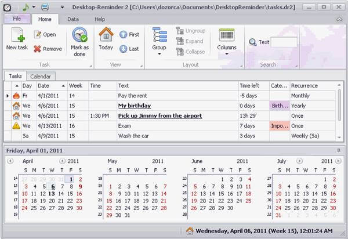Click the clock application icon in title bar

coord(7,8)
